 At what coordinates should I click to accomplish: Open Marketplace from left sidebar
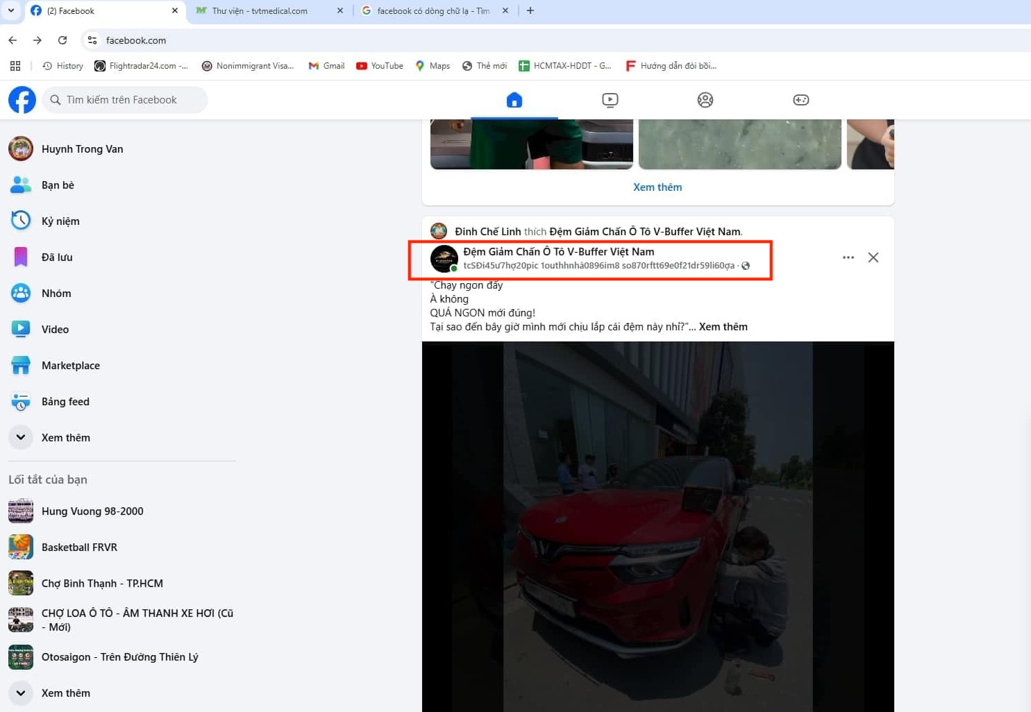click(x=70, y=366)
